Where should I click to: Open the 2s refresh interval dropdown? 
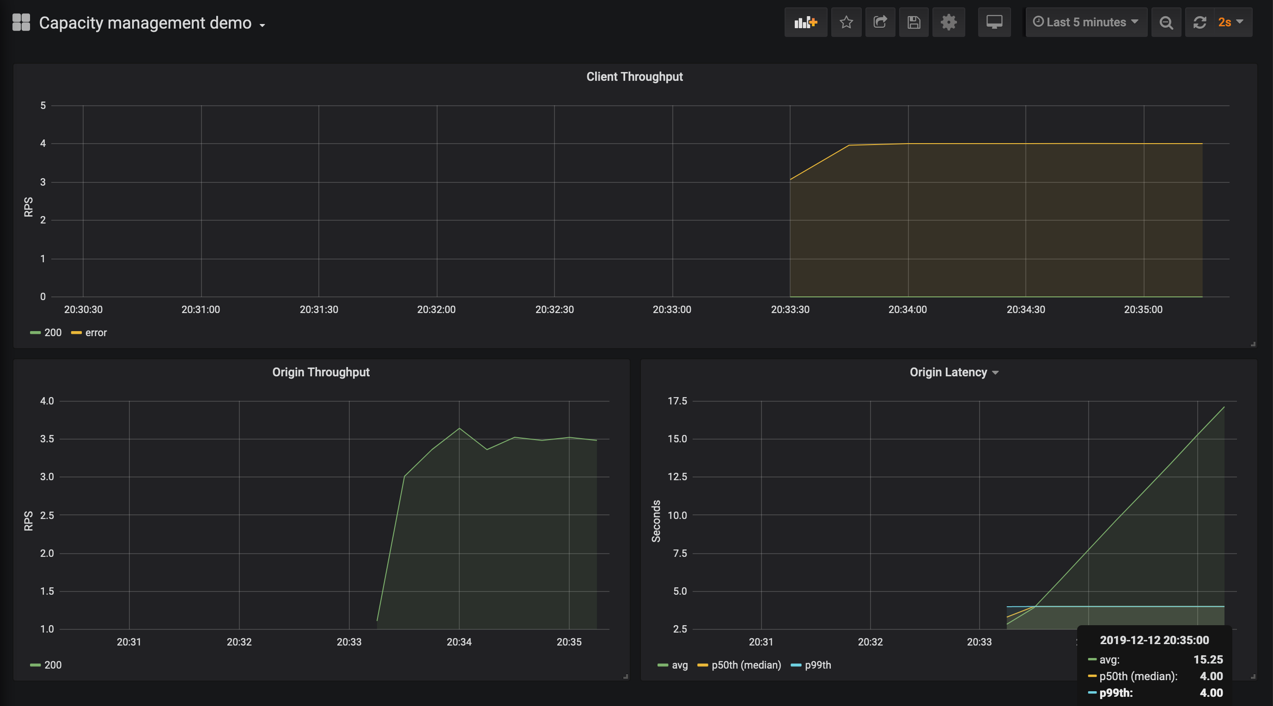pyautogui.click(x=1230, y=22)
